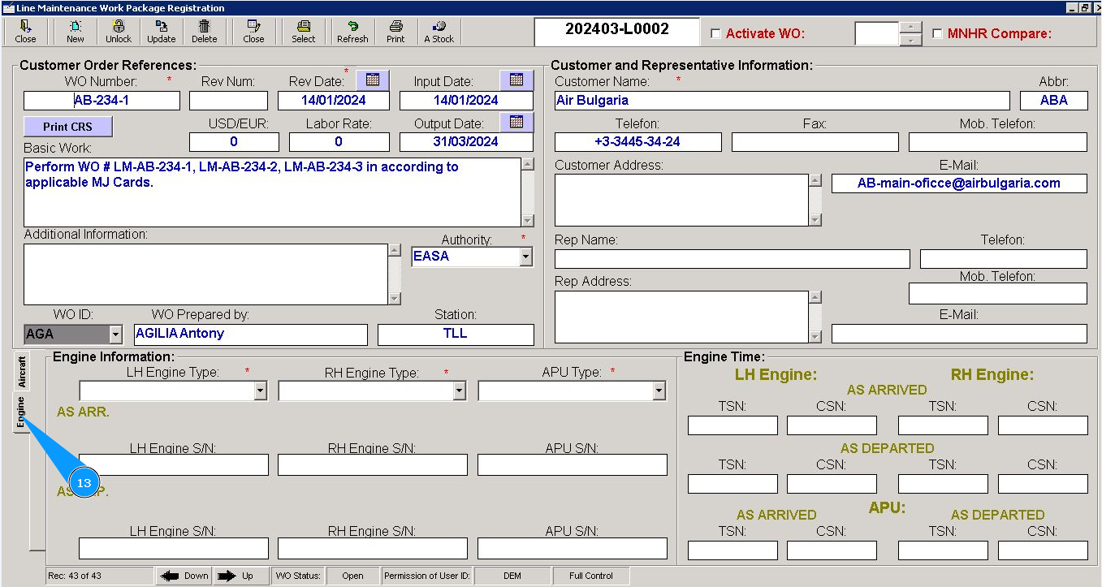Click the Down record navigation button
This screenshot has width=1102, height=587.
(x=184, y=576)
